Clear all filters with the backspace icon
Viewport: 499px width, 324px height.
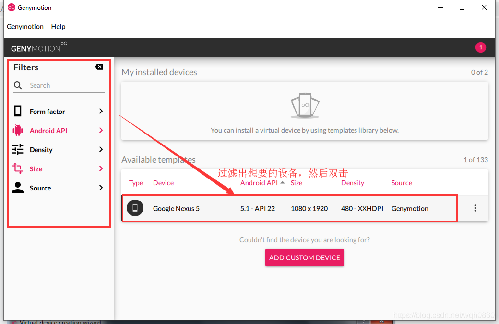click(x=99, y=67)
